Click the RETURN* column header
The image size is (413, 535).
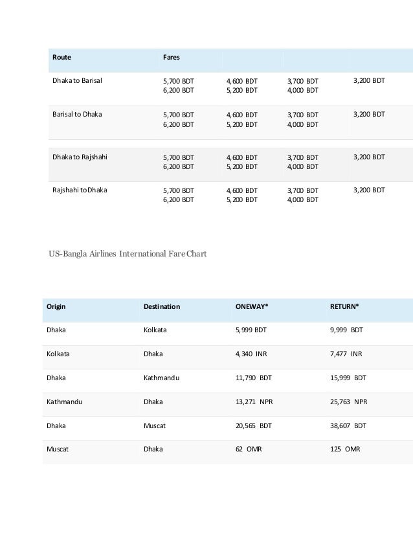pyautogui.click(x=344, y=306)
